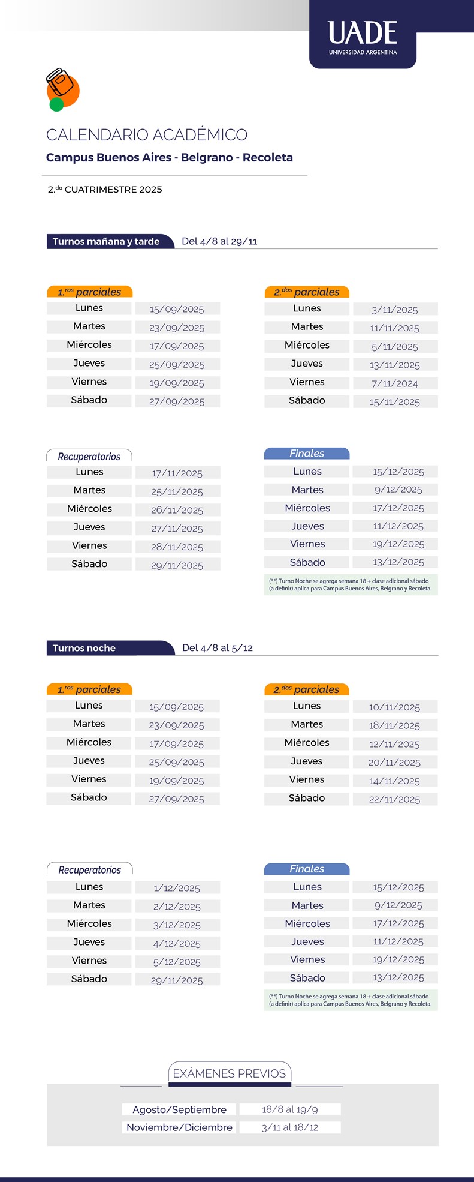This screenshot has width=474, height=1182.
Task: Click the "Del 4/8 al 29/11" date range
Action: tap(219, 241)
